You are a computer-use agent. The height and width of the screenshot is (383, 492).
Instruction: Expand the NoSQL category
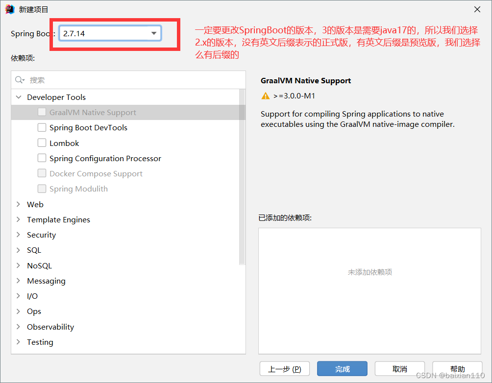click(x=19, y=265)
